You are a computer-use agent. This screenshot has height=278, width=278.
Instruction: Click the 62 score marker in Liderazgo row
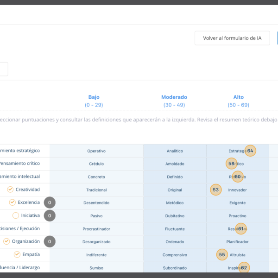coord(244,267)
